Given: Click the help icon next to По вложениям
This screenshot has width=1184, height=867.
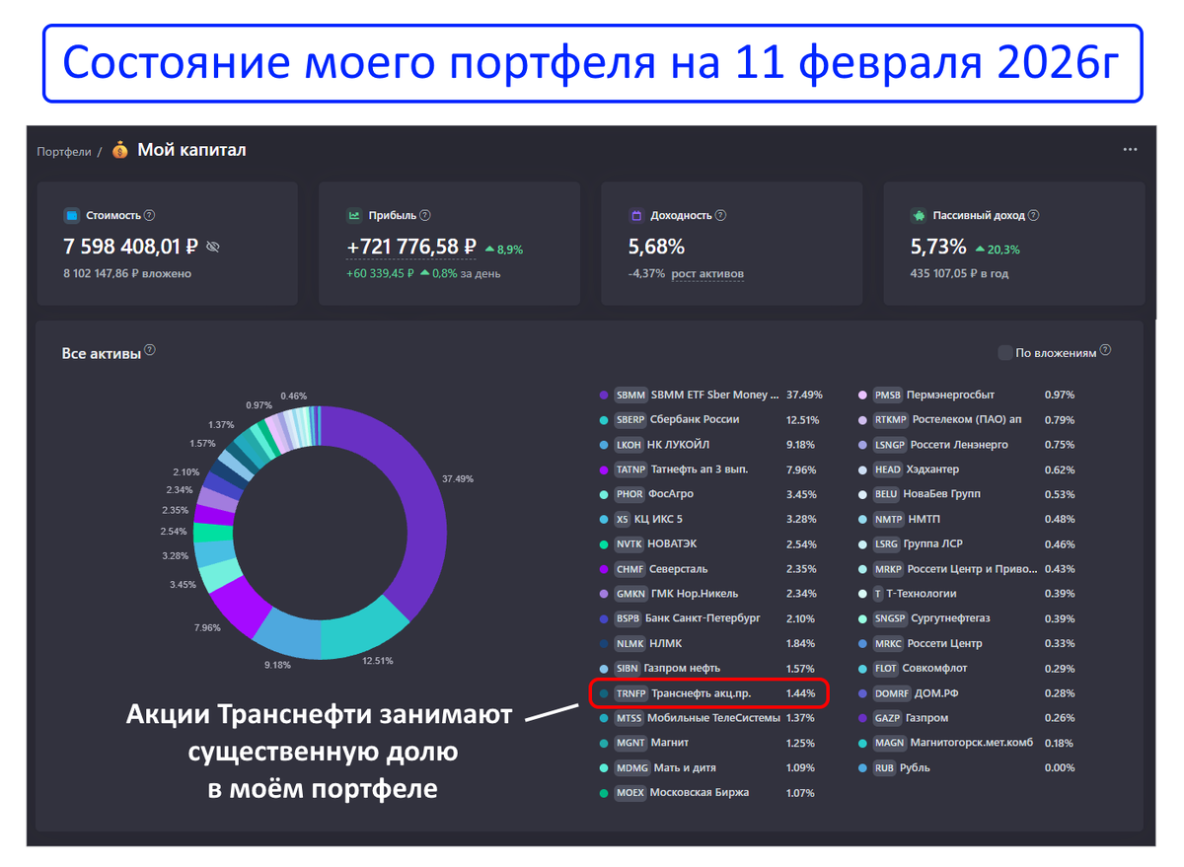Looking at the screenshot, I should [1105, 350].
